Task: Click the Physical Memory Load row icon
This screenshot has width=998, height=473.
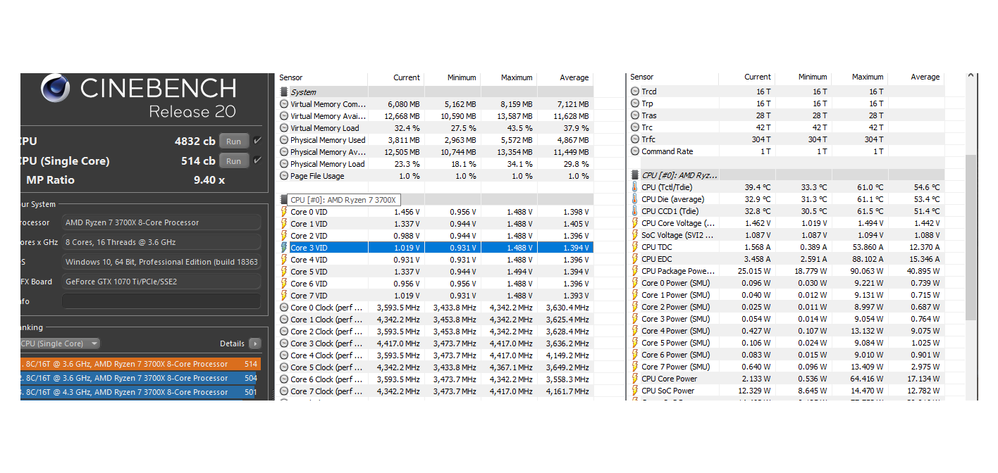Action: pyautogui.click(x=284, y=164)
